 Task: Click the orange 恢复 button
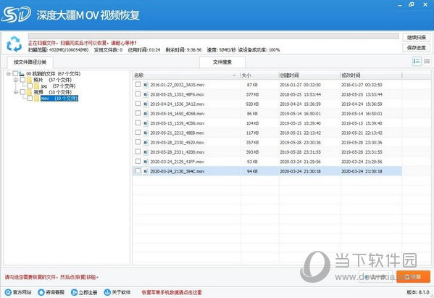tap(413, 276)
